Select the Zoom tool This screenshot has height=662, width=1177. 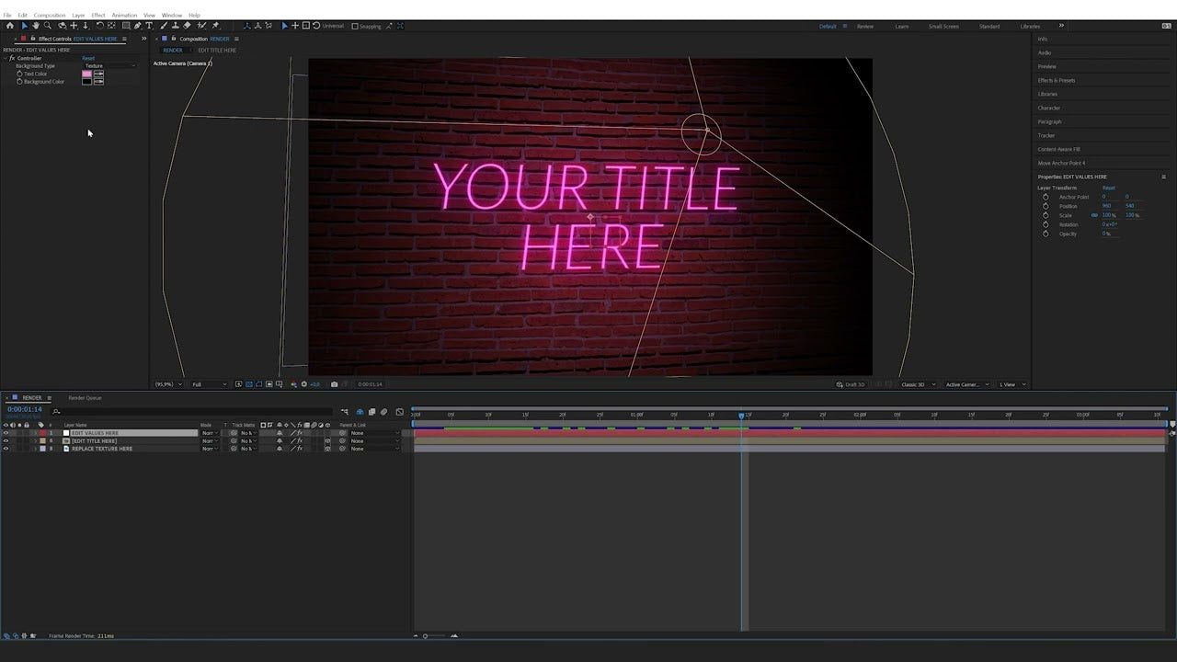(x=48, y=26)
